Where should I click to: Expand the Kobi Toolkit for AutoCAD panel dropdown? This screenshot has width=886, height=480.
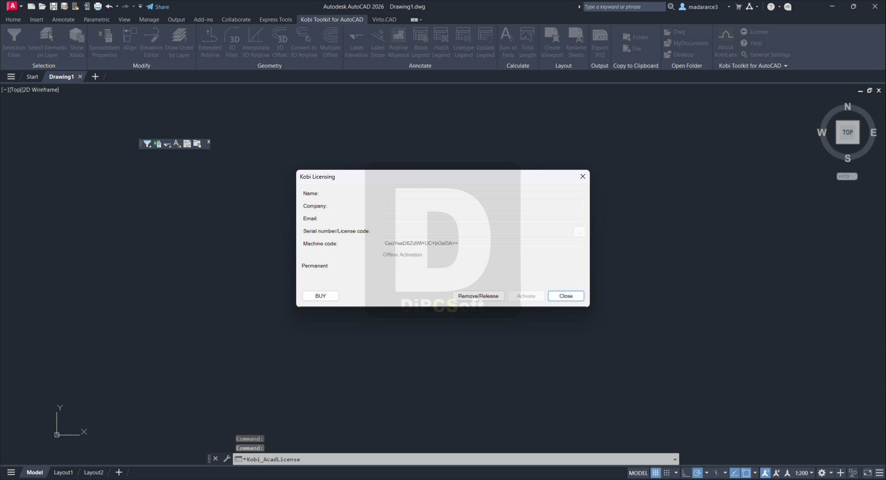pyautogui.click(x=753, y=66)
